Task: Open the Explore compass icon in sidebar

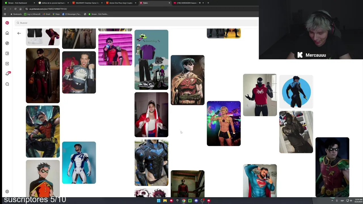Action: click(x=7, y=43)
